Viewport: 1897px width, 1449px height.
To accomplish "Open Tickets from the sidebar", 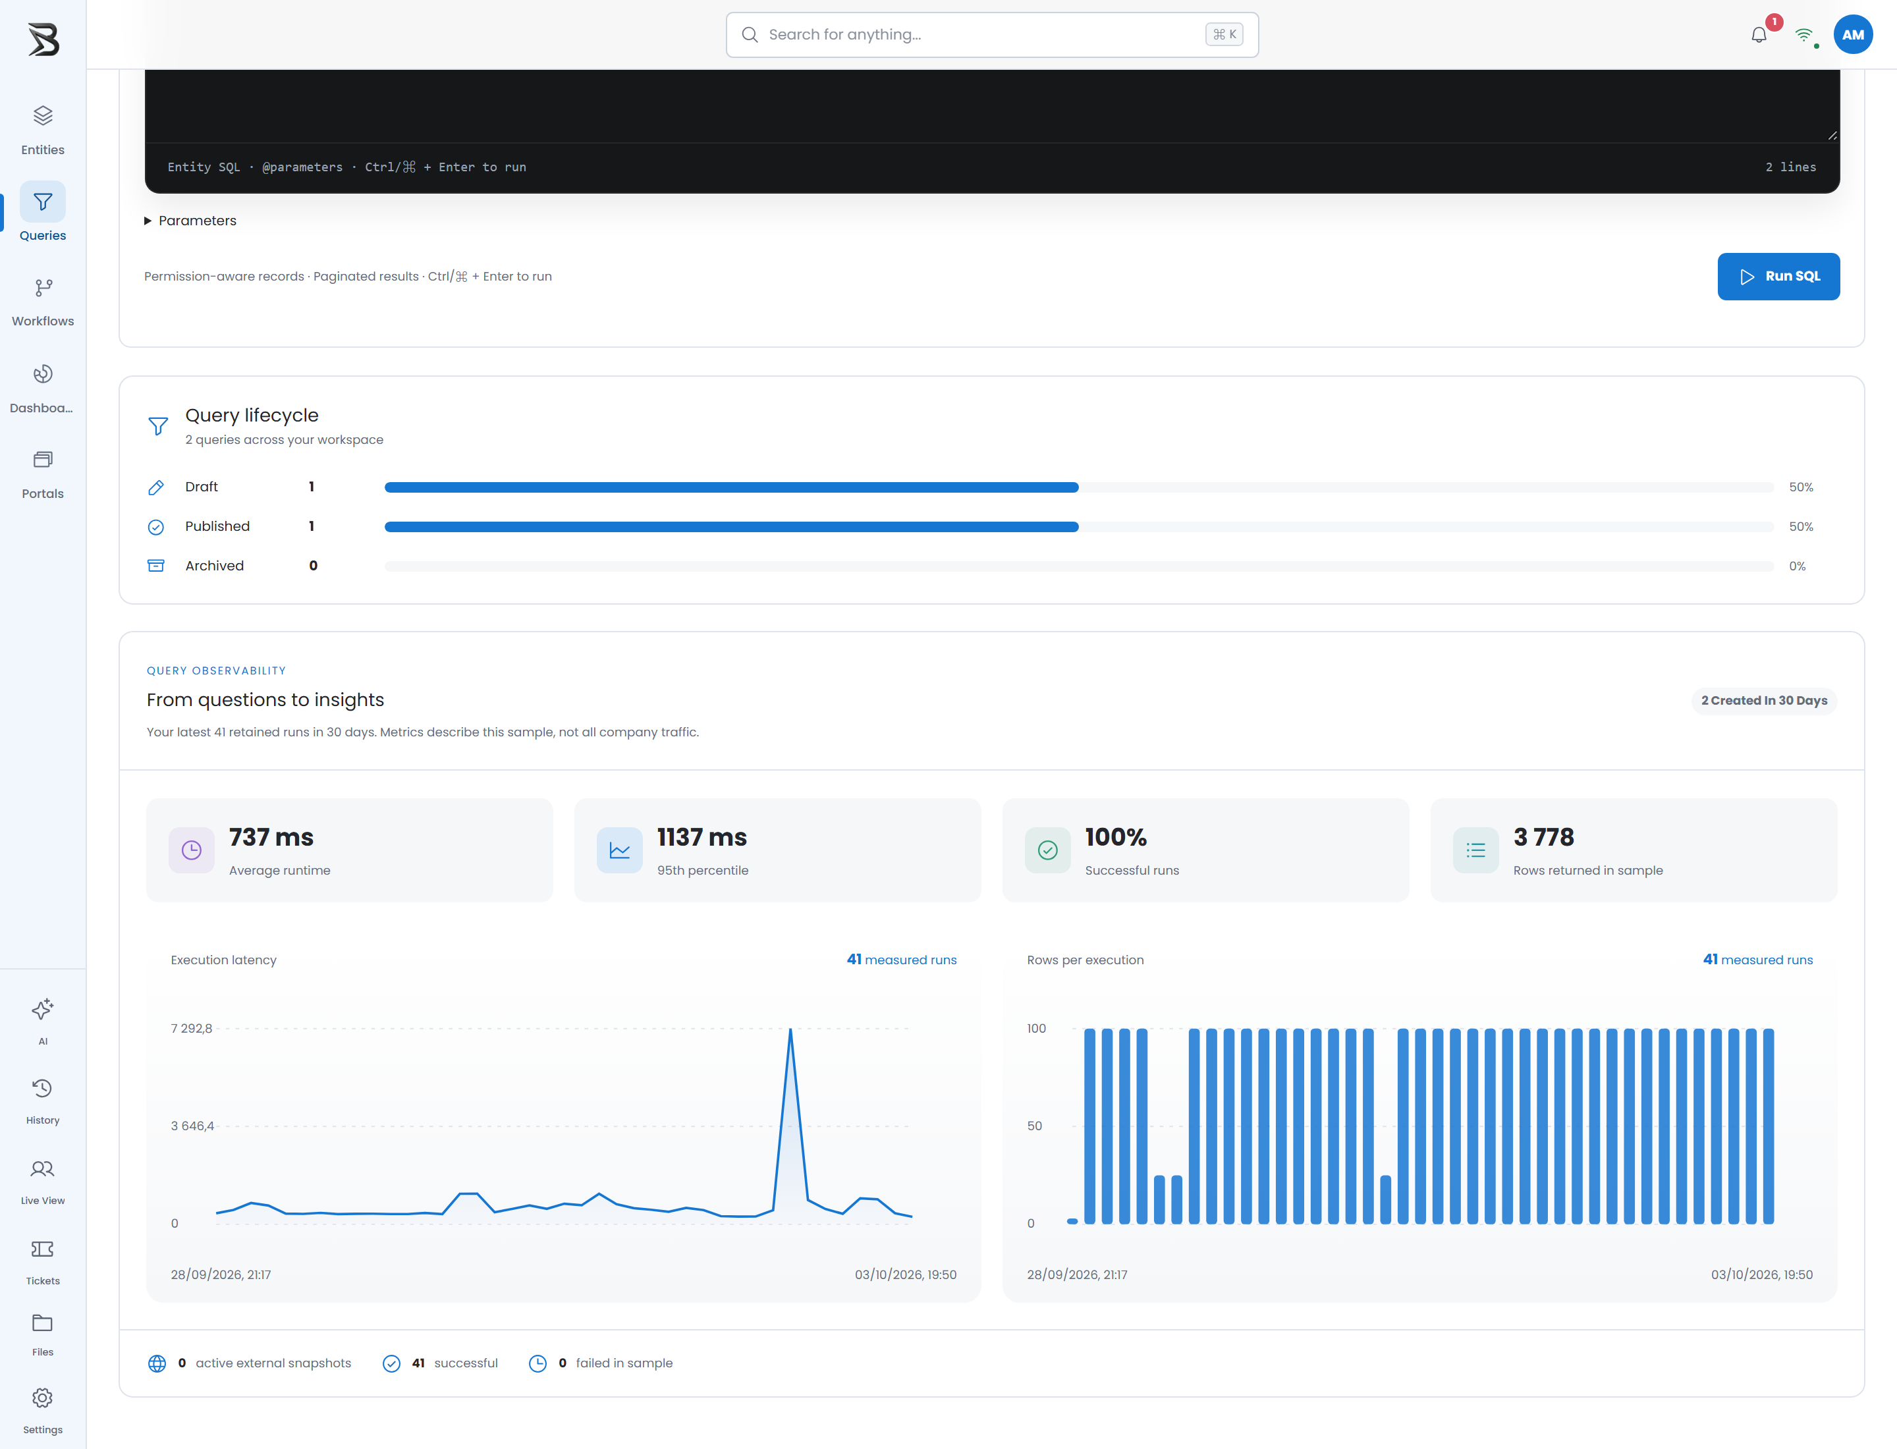I will point(42,1262).
